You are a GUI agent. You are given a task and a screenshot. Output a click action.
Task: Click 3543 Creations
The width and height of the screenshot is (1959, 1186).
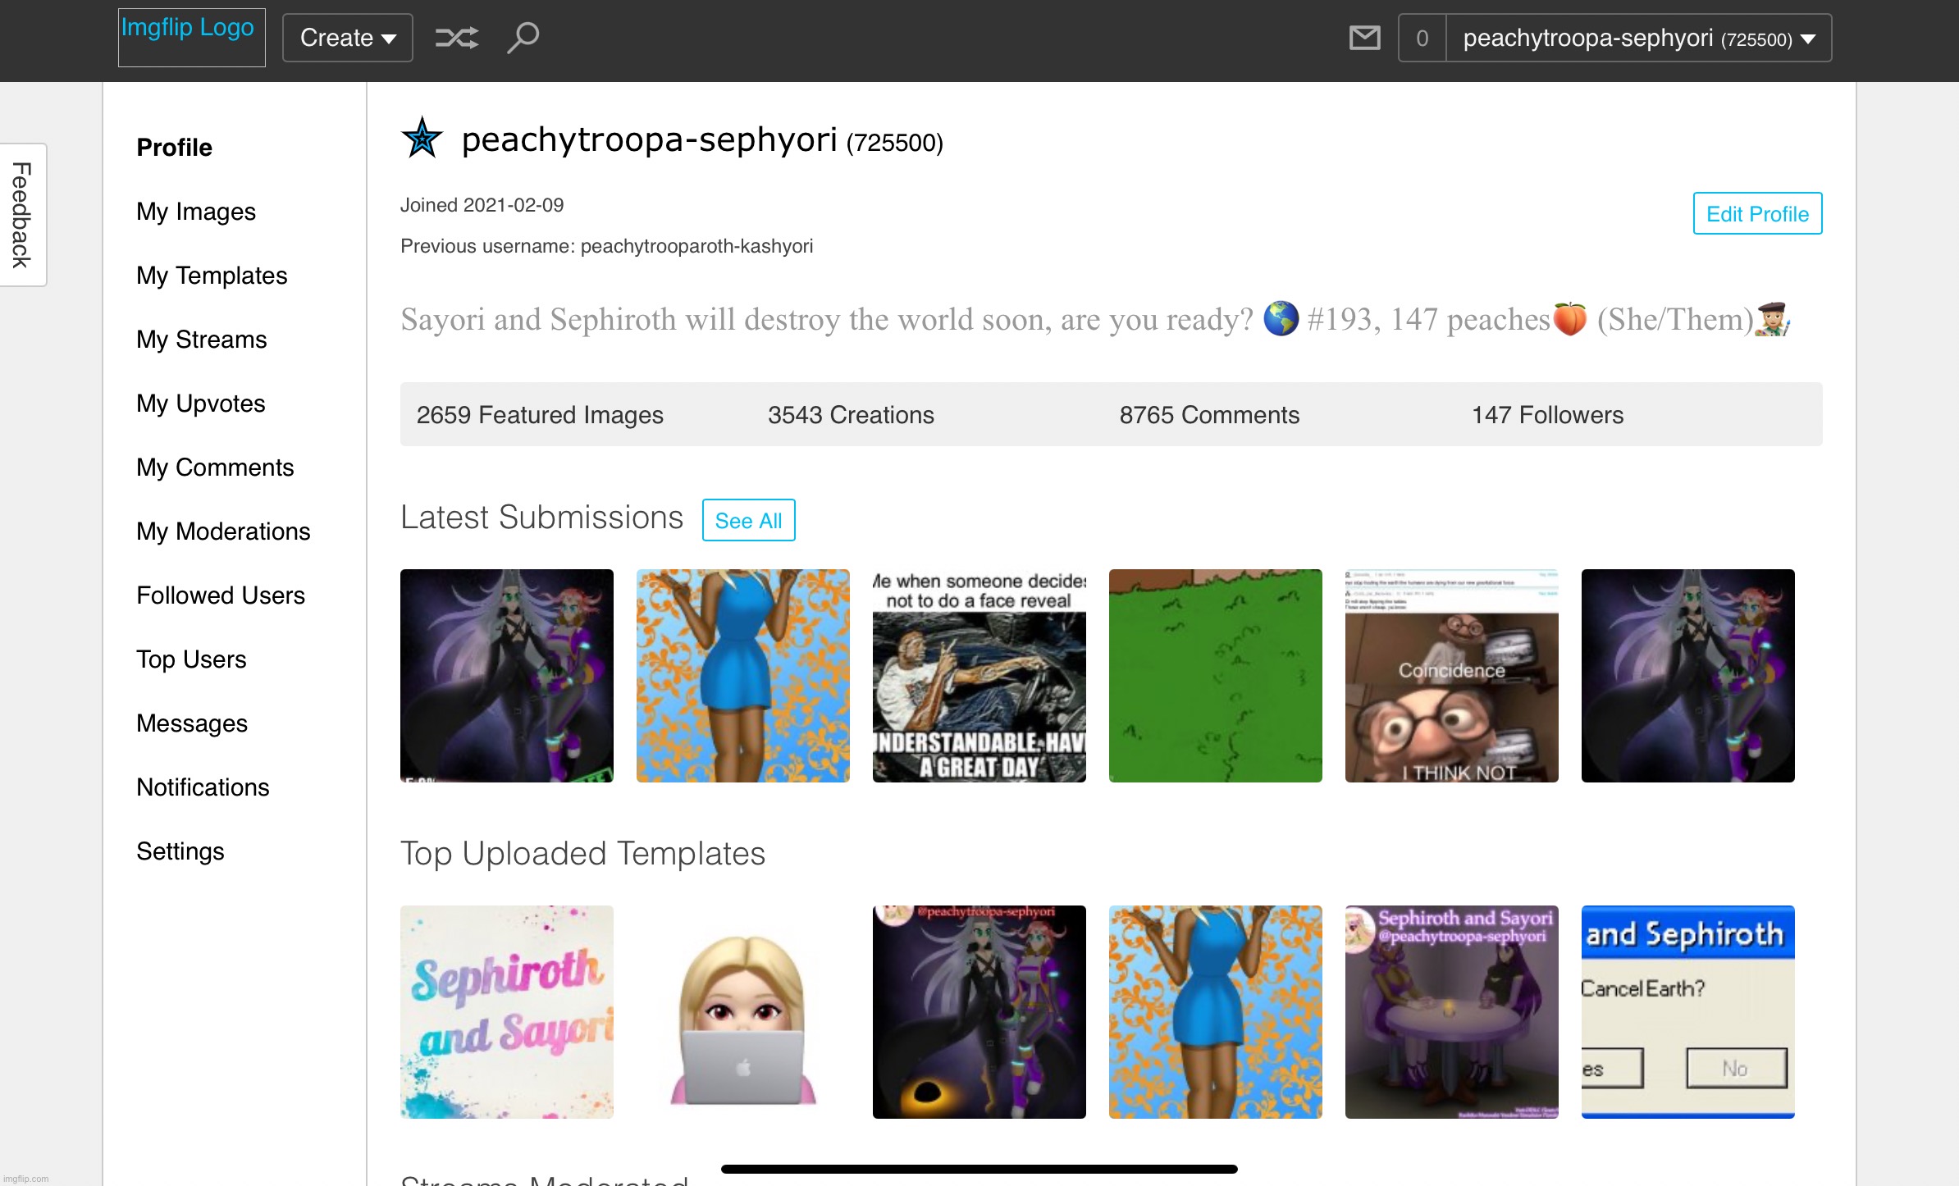[x=851, y=415]
